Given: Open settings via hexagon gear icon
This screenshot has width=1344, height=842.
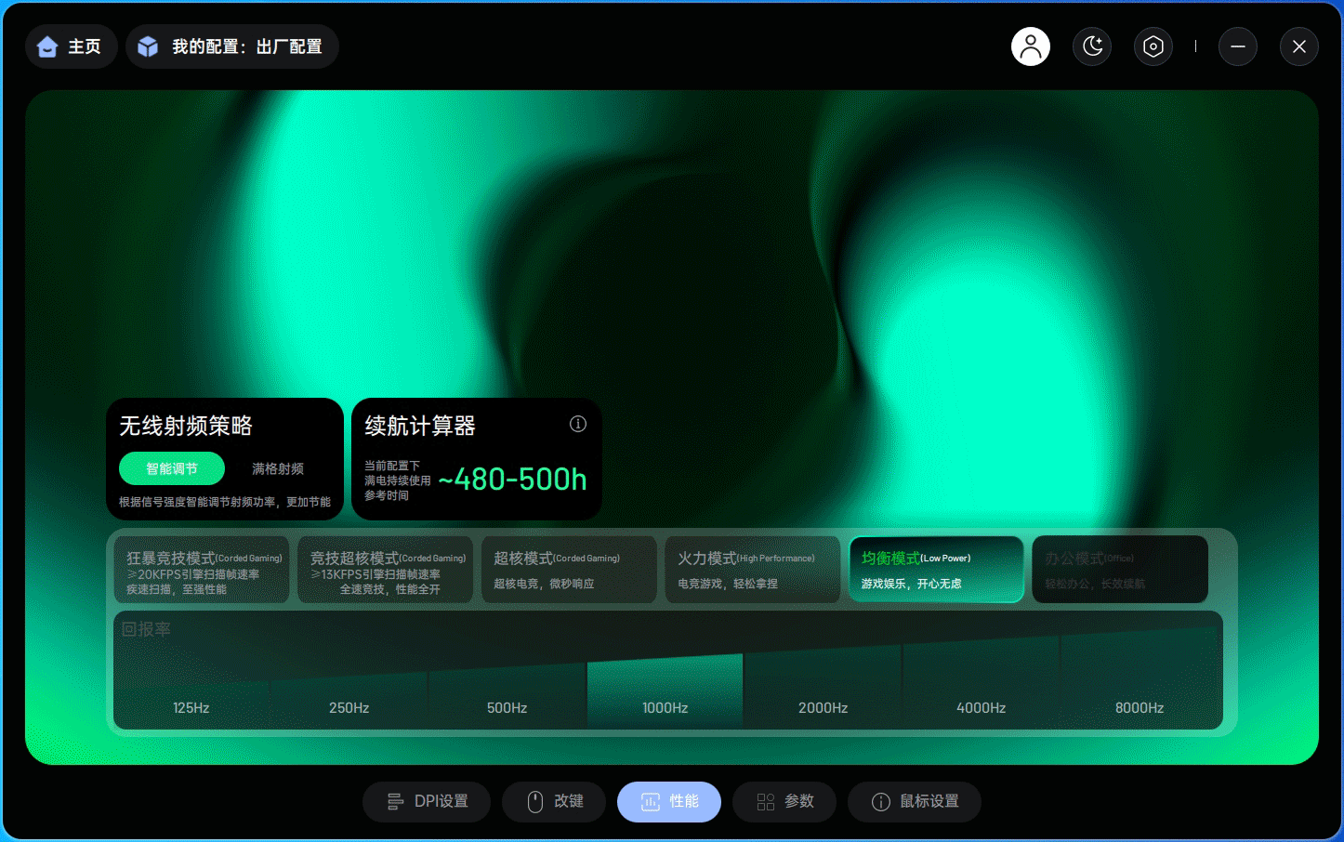Looking at the screenshot, I should (1153, 46).
